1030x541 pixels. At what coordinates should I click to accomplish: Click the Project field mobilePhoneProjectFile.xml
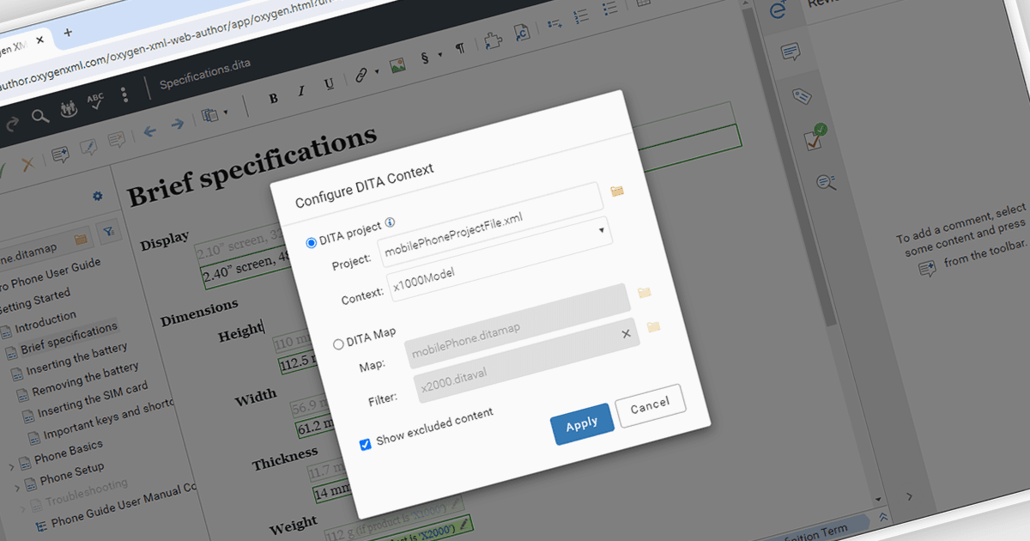[x=489, y=225]
